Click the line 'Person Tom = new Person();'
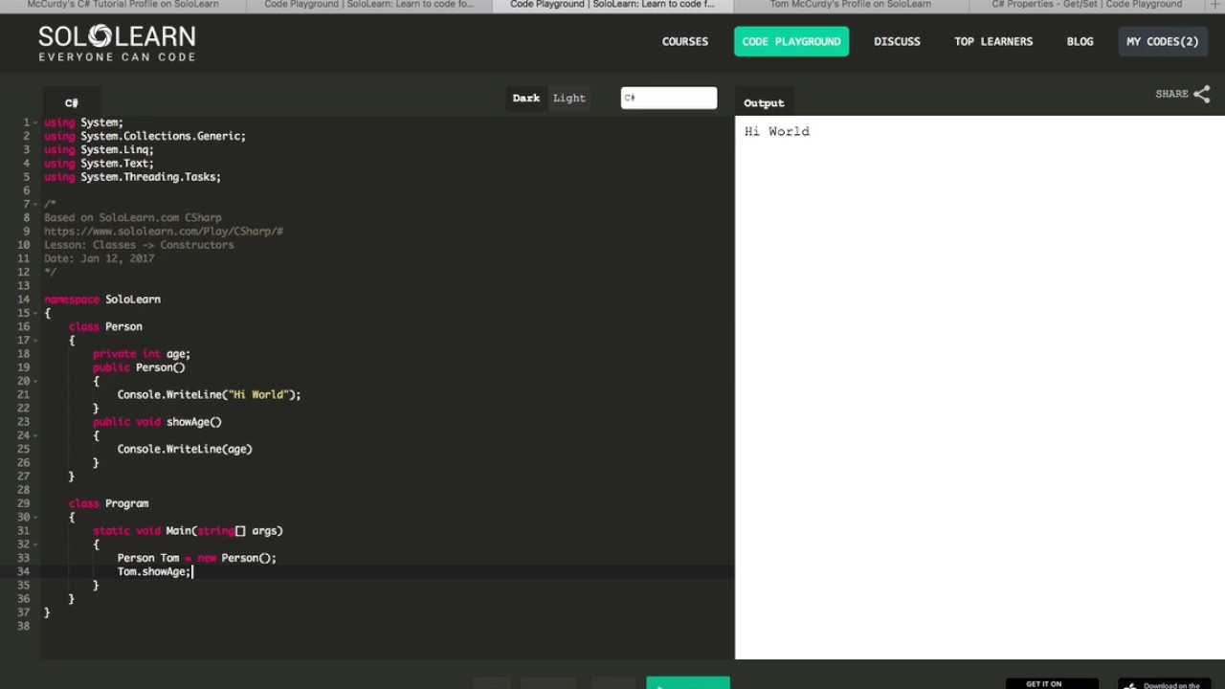The height and width of the screenshot is (689, 1225). tap(196, 558)
